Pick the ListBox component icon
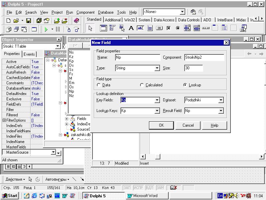 (x=187, y=28)
